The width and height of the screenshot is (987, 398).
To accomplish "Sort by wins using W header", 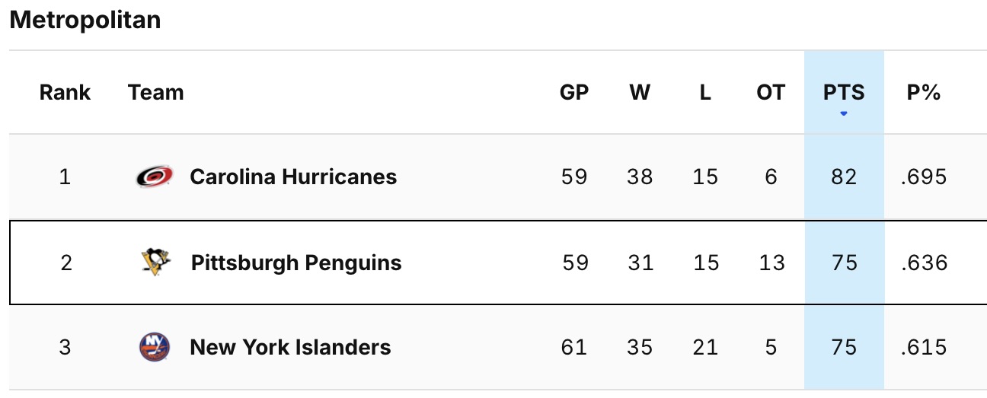I will tap(640, 93).
